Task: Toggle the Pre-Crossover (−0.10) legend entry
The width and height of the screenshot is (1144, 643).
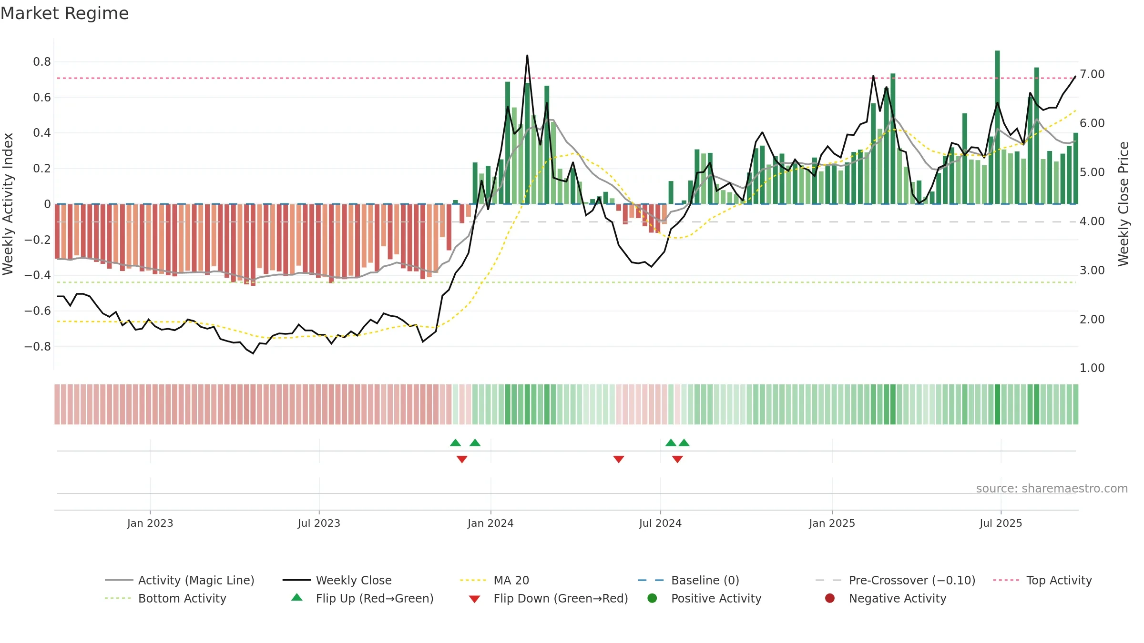Action: point(895,580)
